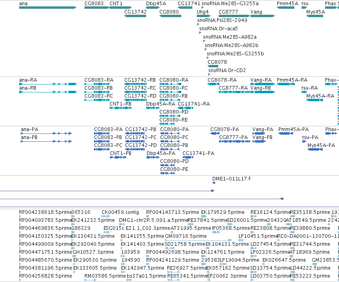Open transcript Pmm45A-RA
339x282 pixels.
point(292,80)
